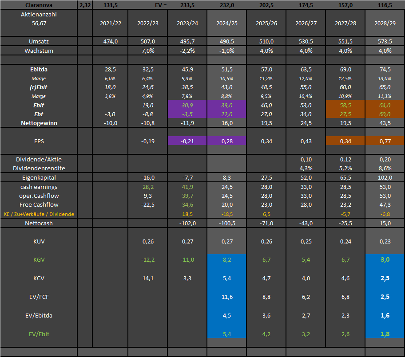Viewport: 405px width, 357px height.
Task: Click the KUV row label
Action: pyautogui.click(x=39, y=242)
